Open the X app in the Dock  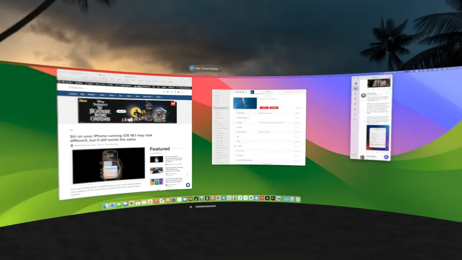pyautogui.click(x=268, y=198)
